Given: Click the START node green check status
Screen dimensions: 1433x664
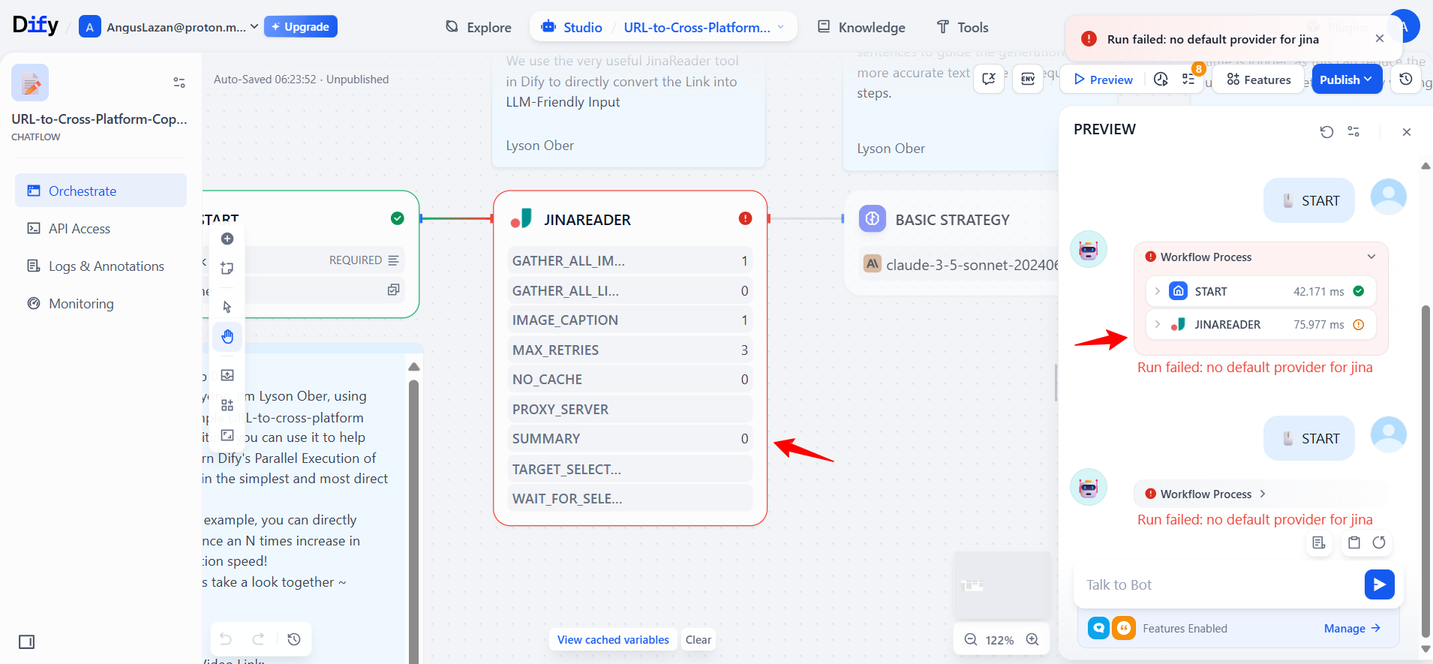Looking at the screenshot, I should point(398,218).
